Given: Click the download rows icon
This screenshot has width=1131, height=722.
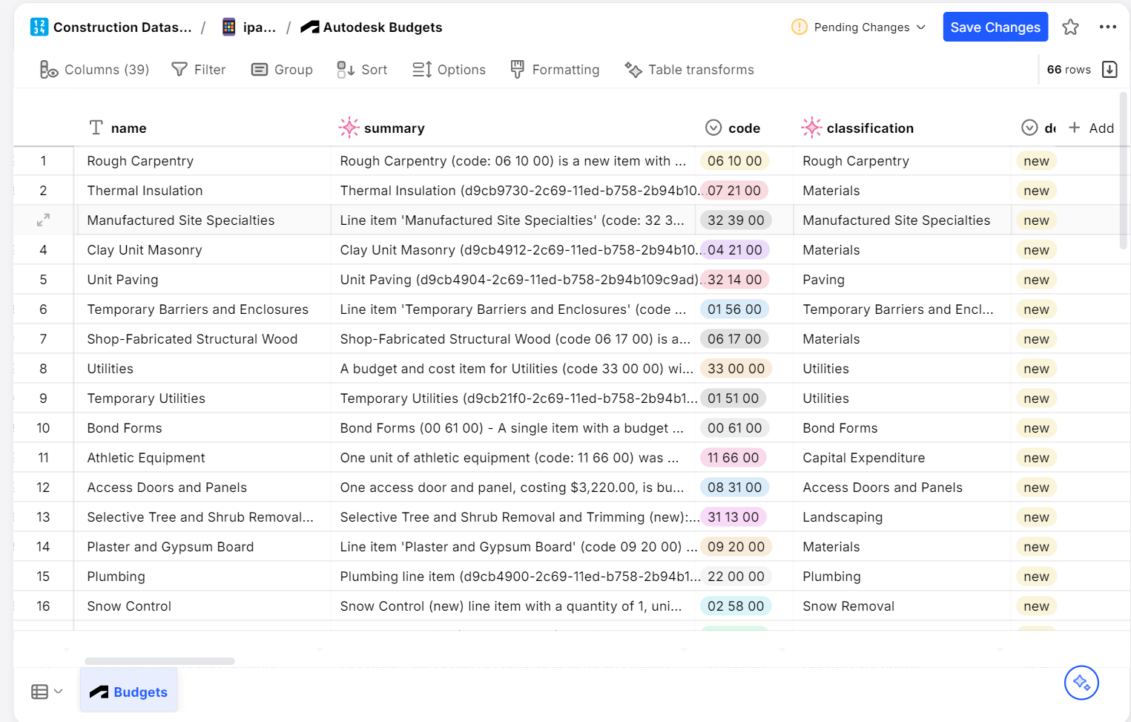Looking at the screenshot, I should (1109, 70).
